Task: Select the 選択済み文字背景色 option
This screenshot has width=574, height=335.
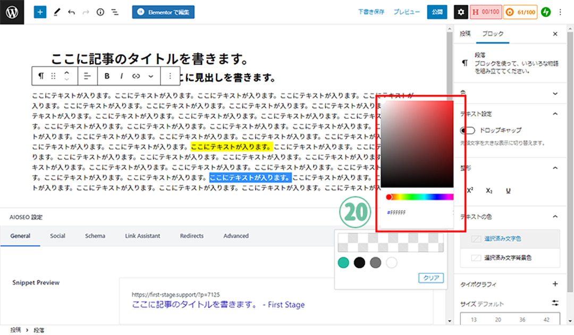Action: point(507,257)
